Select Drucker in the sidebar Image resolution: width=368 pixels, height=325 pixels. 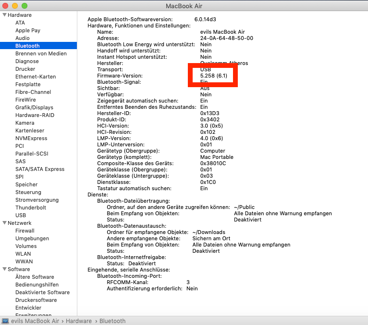(x=25, y=69)
